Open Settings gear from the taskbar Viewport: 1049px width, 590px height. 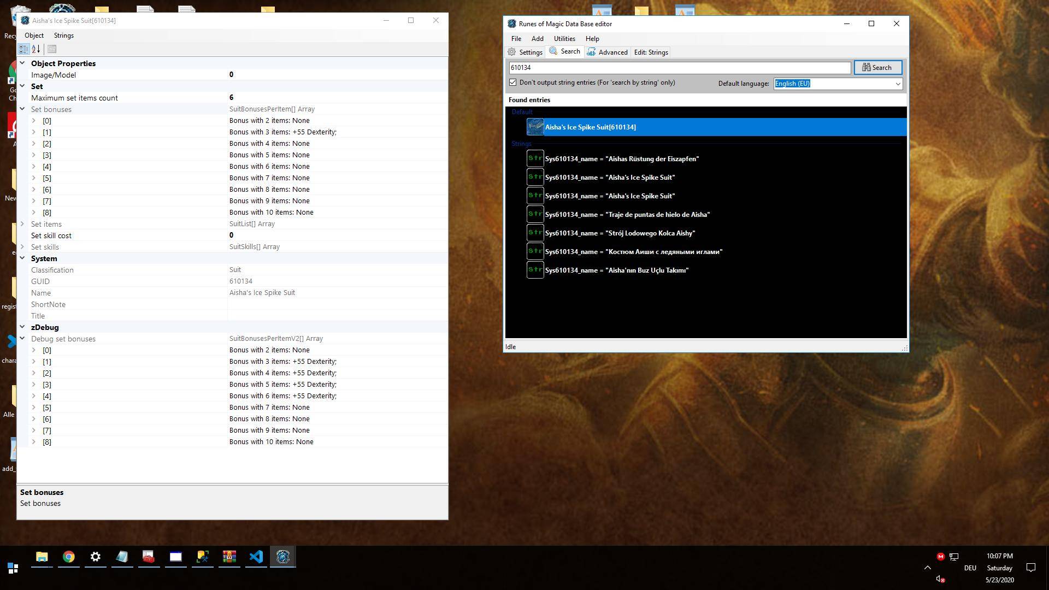(95, 557)
